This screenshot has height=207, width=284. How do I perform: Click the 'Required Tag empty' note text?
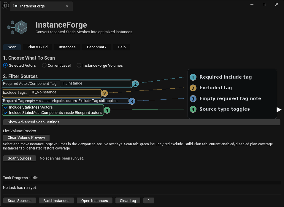coord(61,101)
